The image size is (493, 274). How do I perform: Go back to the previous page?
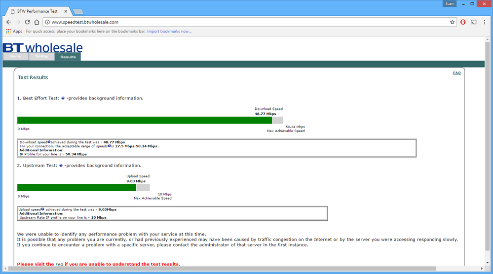[8, 22]
